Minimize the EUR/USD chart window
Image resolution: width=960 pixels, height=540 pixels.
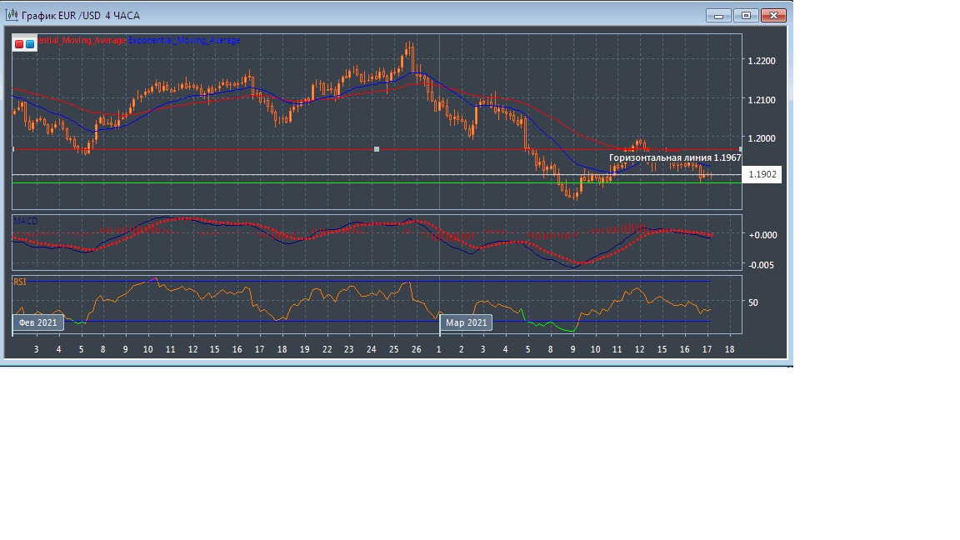tap(717, 15)
